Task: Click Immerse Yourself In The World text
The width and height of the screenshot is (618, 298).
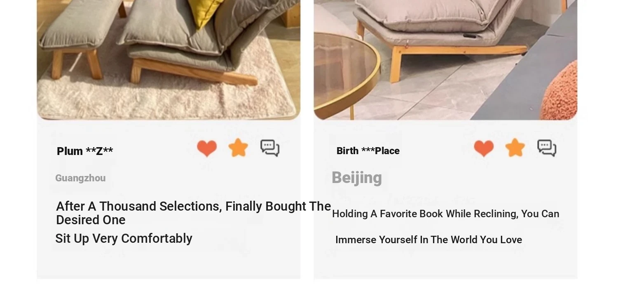Action: coord(428,240)
